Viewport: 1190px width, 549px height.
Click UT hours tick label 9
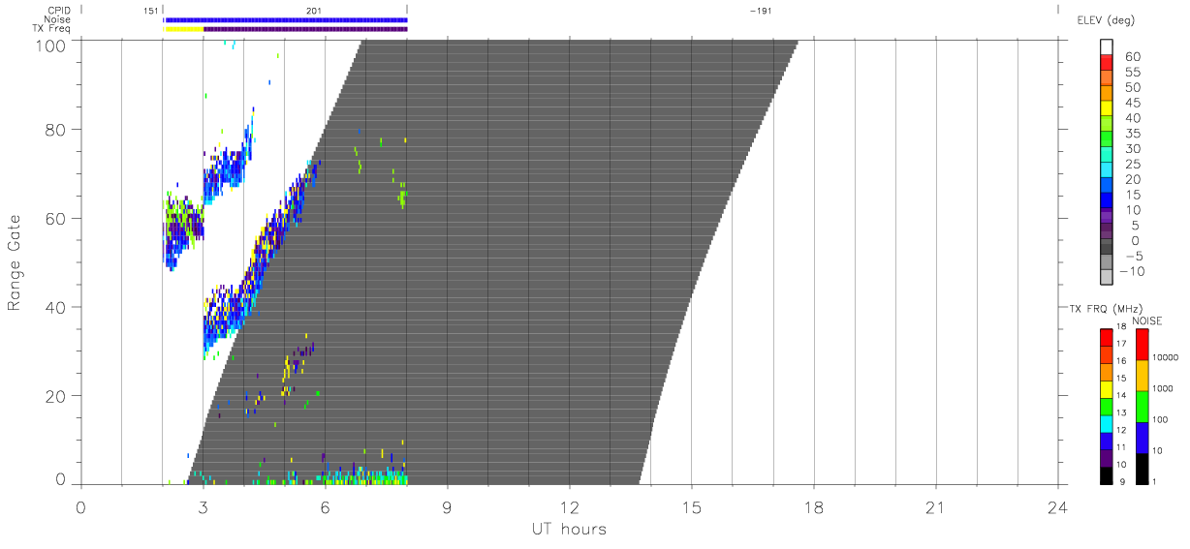tap(447, 507)
